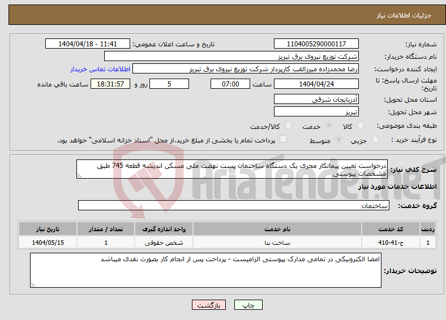Click the remaining time 18:31:57 field
Viewport: 446px width, 320px height.
tap(110, 84)
